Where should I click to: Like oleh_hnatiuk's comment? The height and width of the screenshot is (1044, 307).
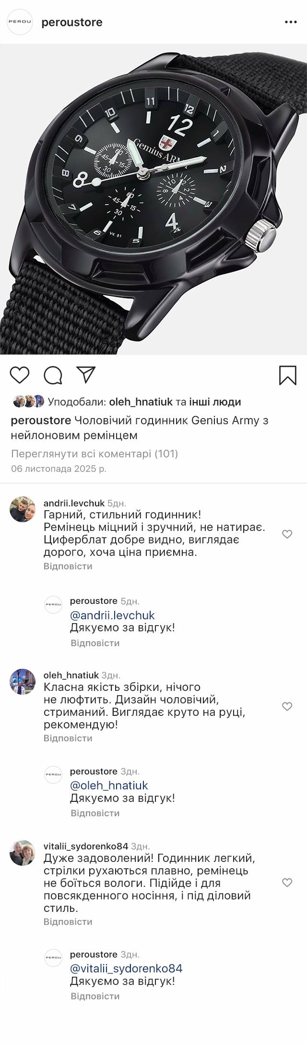click(x=287, y=706)
